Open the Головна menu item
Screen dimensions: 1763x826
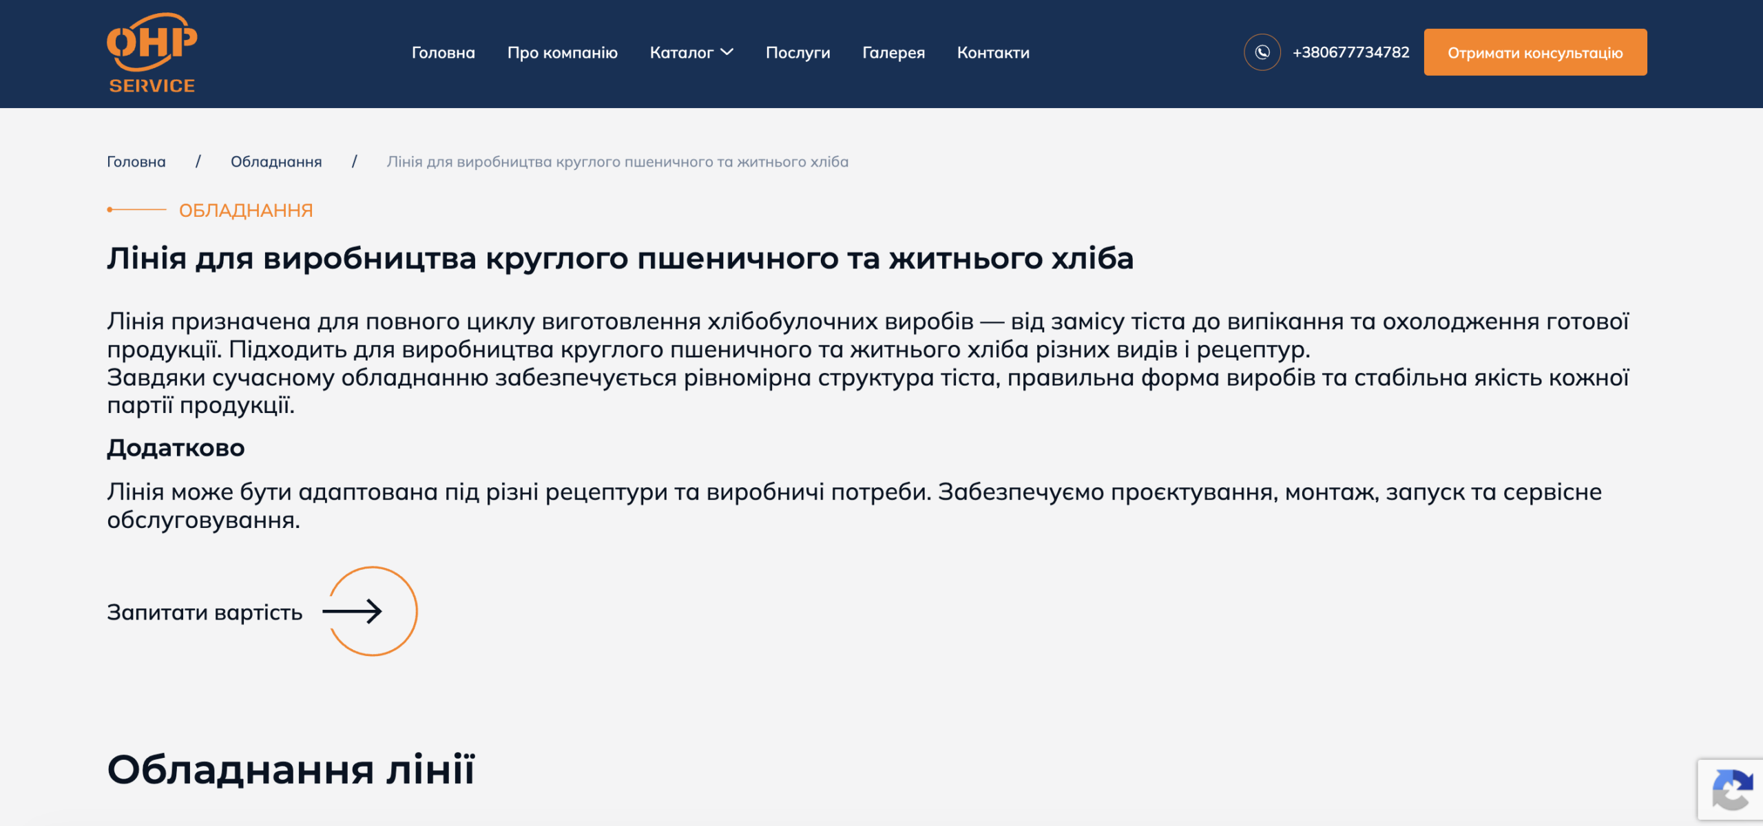coord(444,53)
